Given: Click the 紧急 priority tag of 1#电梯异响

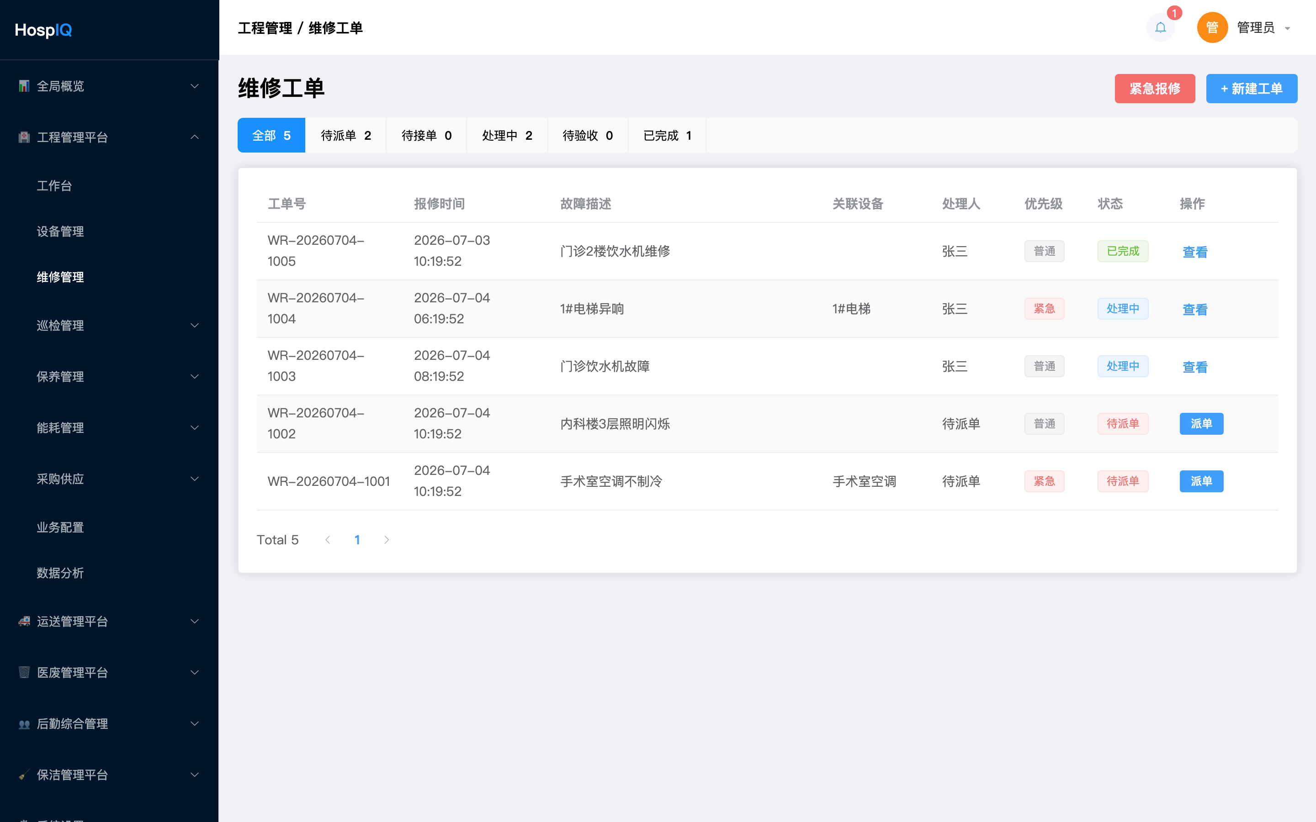Looking at the screenshot, I should coord(1044,309).
